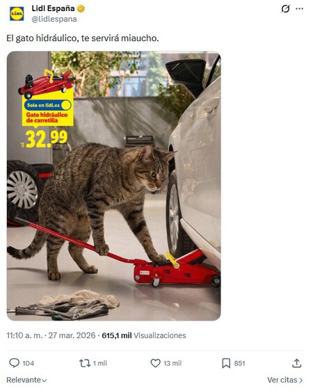Click the 13 mil likes count

tap(172, 363)
